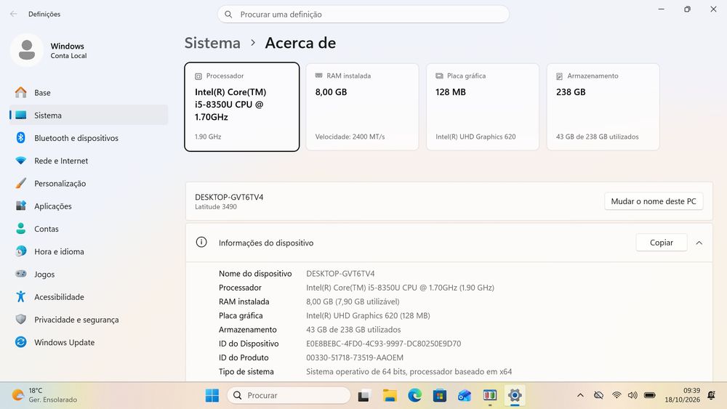
Task: Launch Microsoft Edge from the taskbar
Action: (415, 396)
